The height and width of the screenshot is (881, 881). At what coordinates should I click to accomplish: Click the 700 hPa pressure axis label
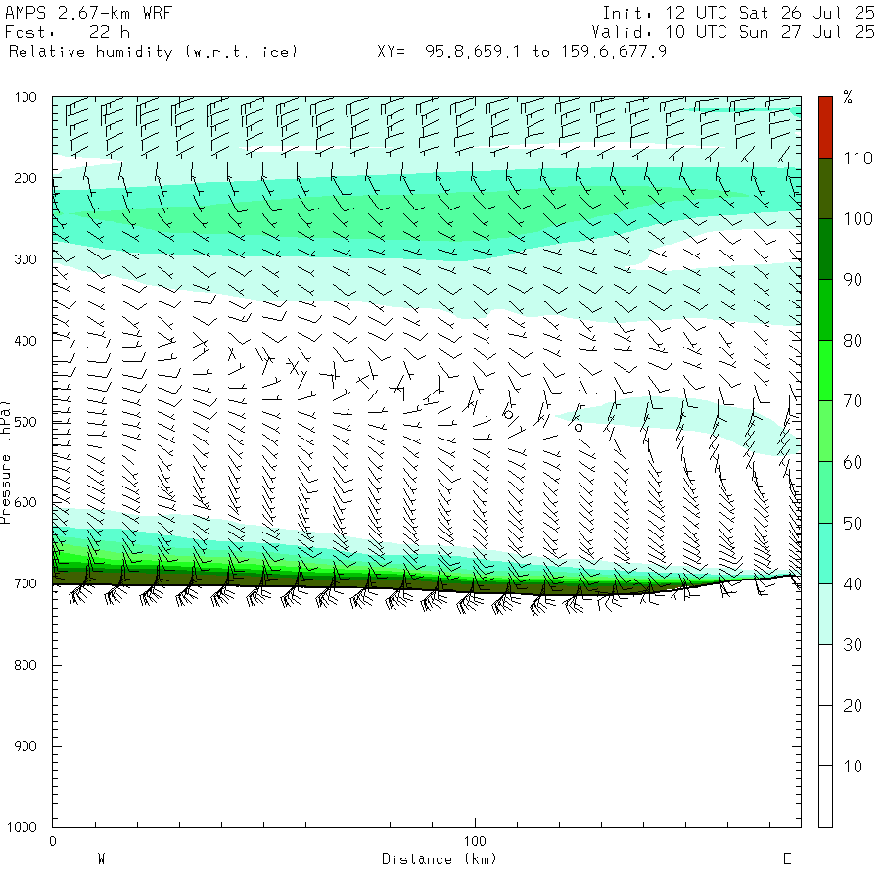pyautogui.click(x=25, y=583)
